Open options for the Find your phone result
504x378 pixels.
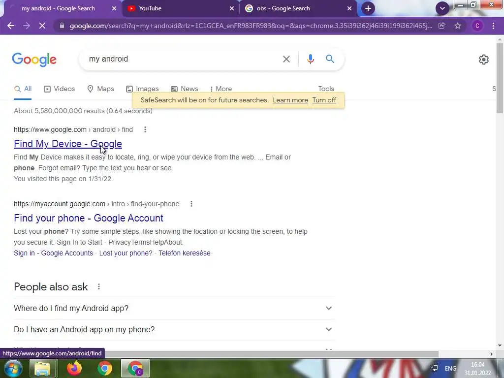coord(191,204)
